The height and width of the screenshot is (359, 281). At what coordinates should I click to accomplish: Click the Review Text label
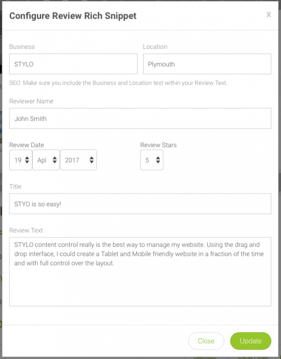tap(26, 230)
